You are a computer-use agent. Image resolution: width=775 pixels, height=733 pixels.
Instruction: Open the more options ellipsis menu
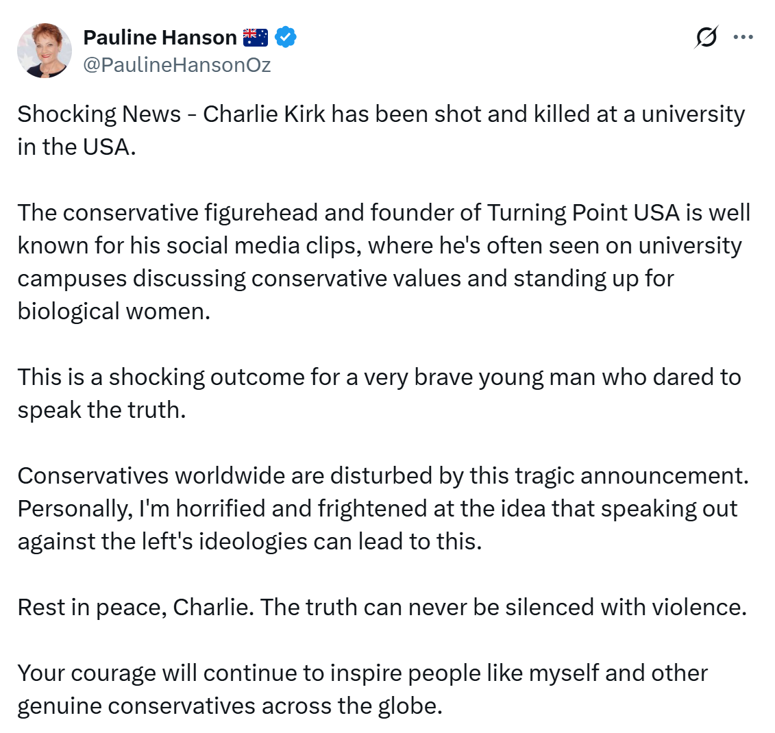(743, 37)
